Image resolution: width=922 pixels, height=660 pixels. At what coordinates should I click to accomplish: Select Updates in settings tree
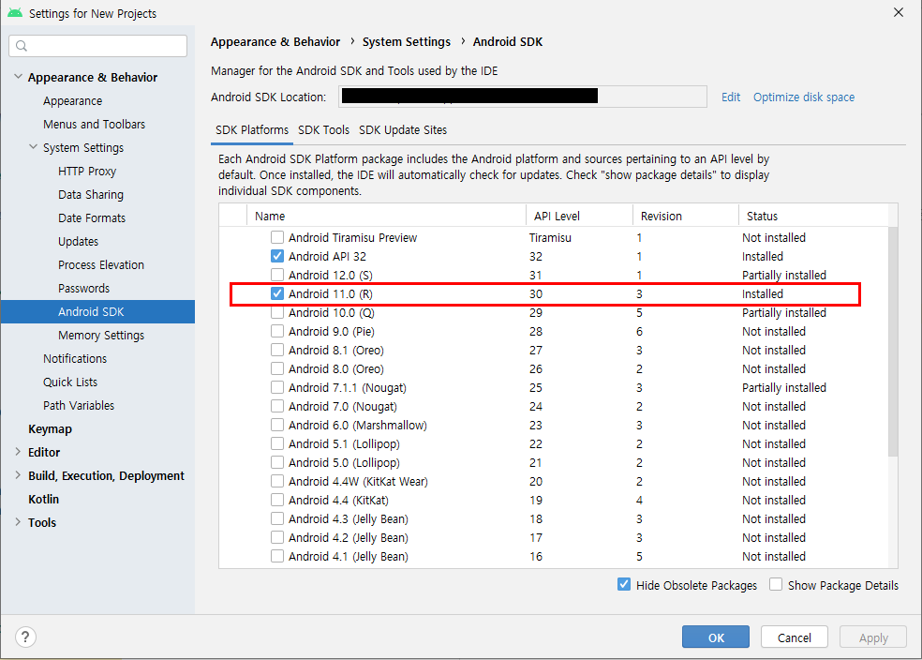78,241
